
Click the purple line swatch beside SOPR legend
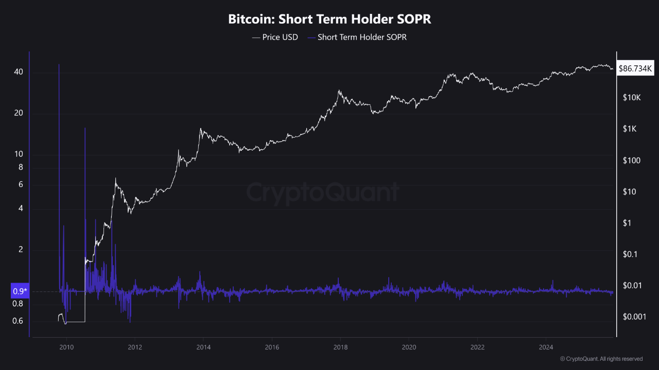(x=311, y=38)
